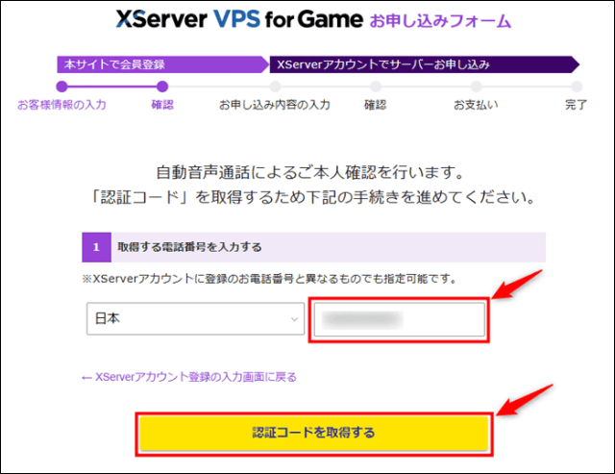Click the 完了 step circle
615x474 pixels.
(x=577, y=87)
